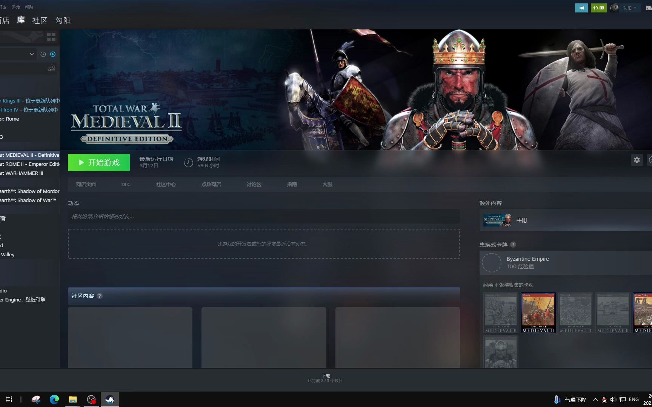The width and height of the screenshot is (652, 407).
Task: Click the profile avatar picture
Action: click(614, 8)
